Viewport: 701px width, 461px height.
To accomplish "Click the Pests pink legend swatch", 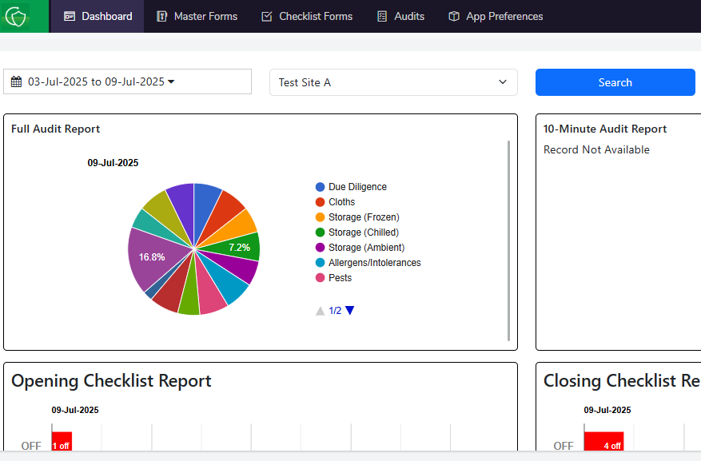I will (x=321, y=278).
